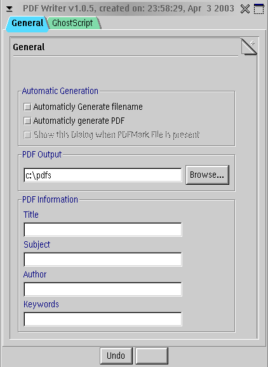
Task: Toggle Show this Dialog when PDFMark checkbox
Action: click(27, 135)
